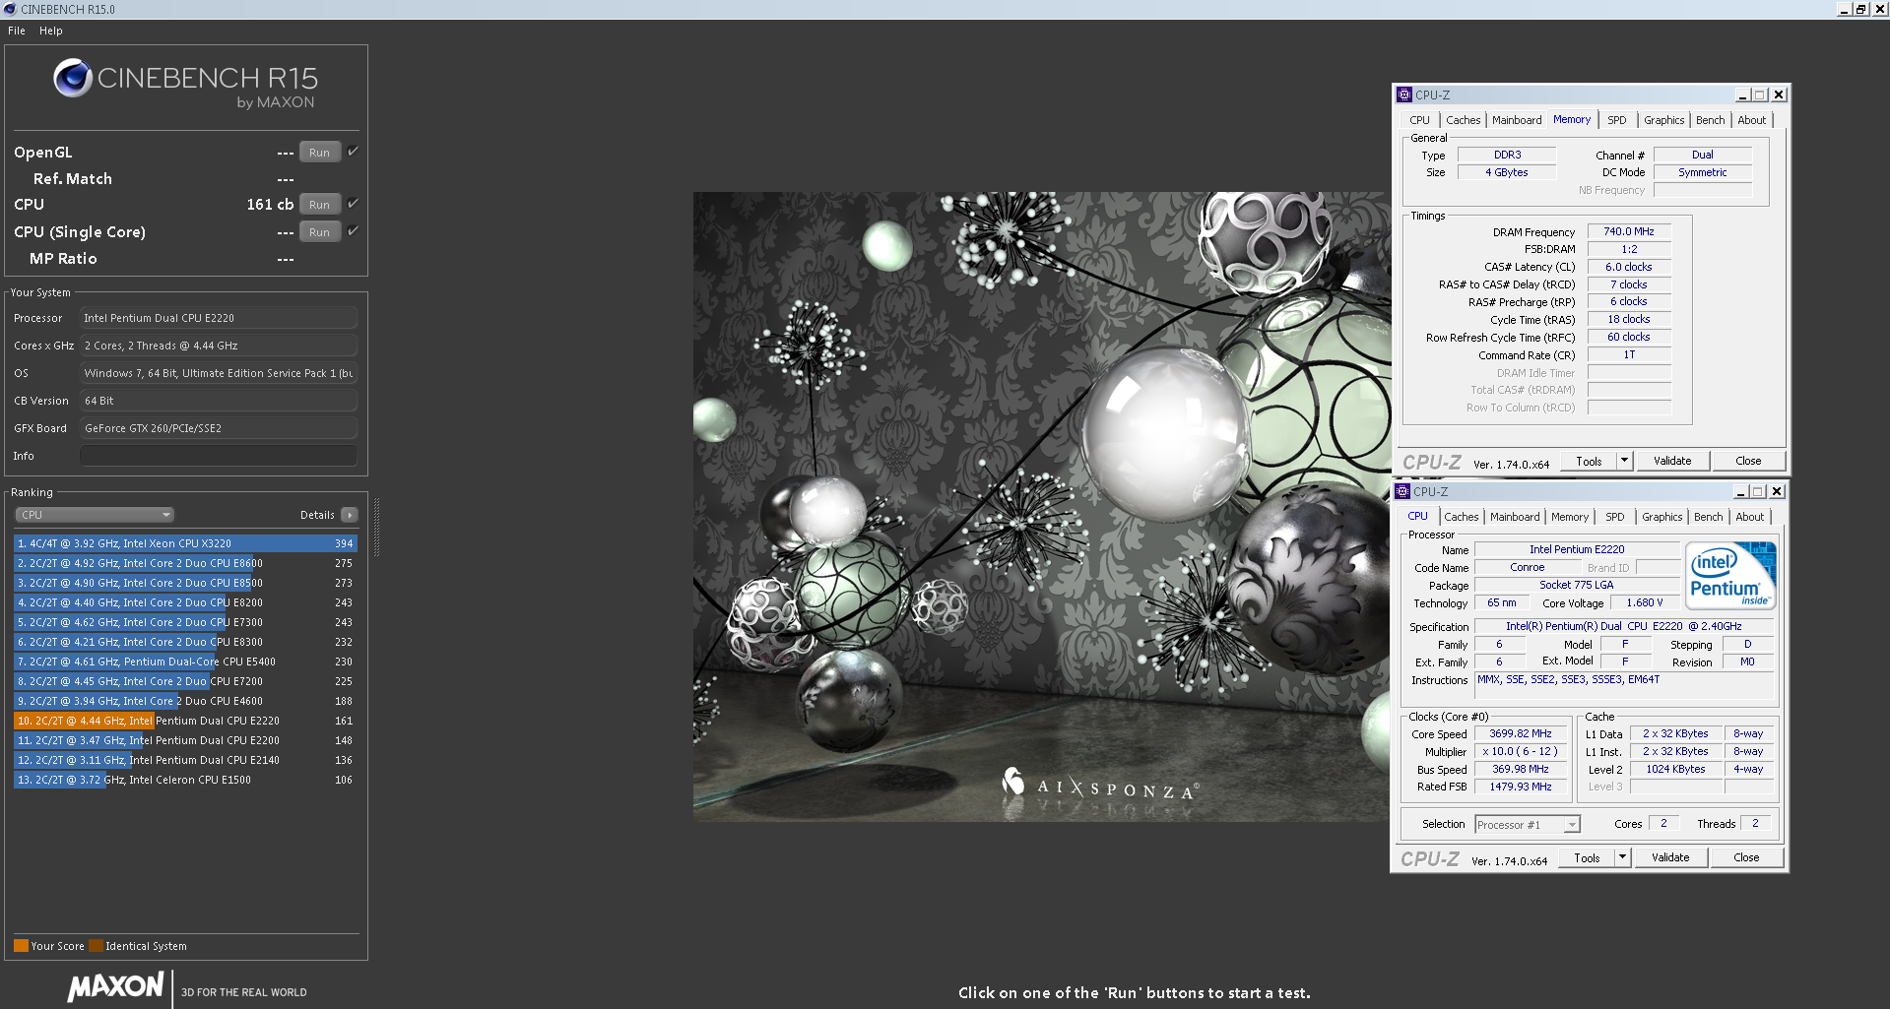Image resolution: width=1890 pixels, height=1009 pixels.
Task: Click Tools button in lower CPU-Z window
Action: [1587, 857]
